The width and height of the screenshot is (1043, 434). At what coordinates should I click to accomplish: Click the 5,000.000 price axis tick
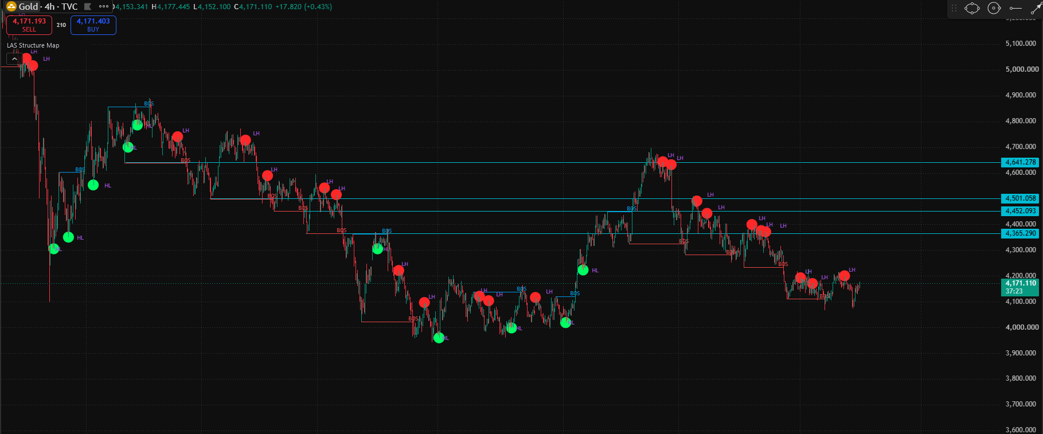[1022, 69]
